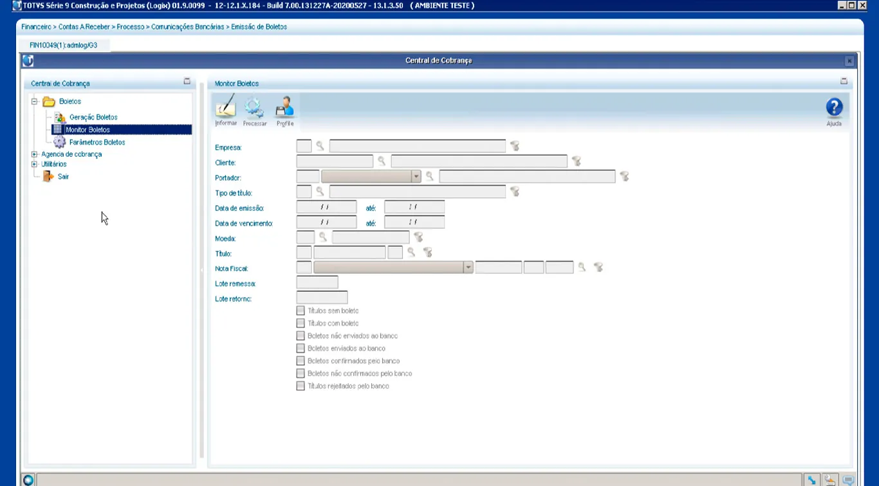Expand the Agência de cobrança tree node
The image size is (879, 486).
coord(35,154)
